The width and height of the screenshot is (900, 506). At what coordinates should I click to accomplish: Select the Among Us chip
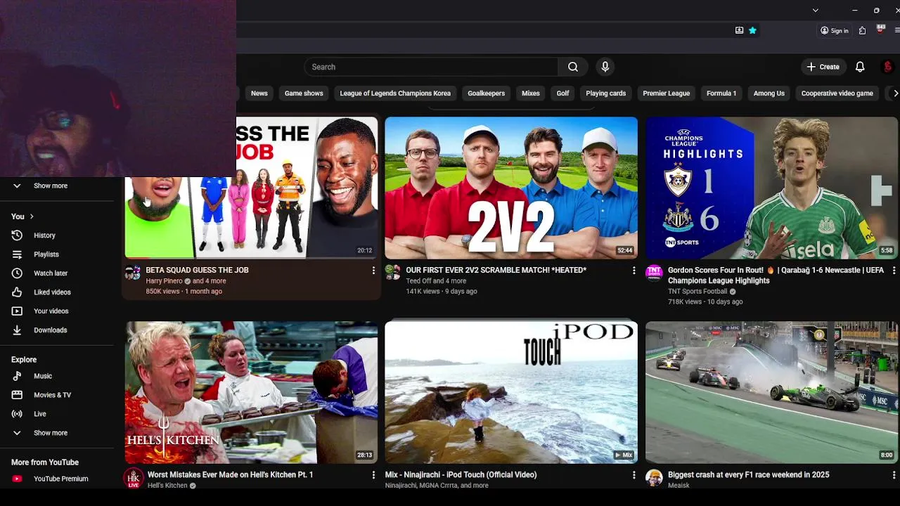[769, 93]
